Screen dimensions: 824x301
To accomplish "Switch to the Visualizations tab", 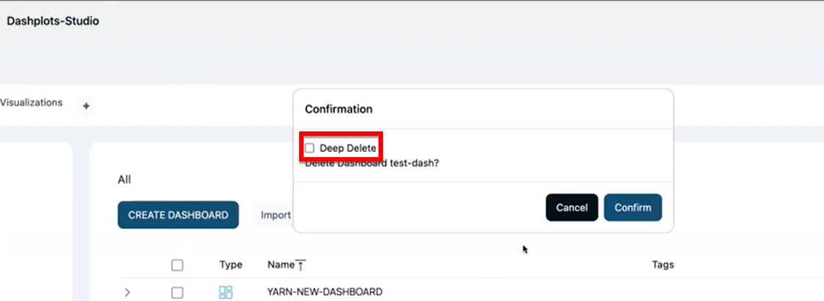I will (x=31, y=103).
